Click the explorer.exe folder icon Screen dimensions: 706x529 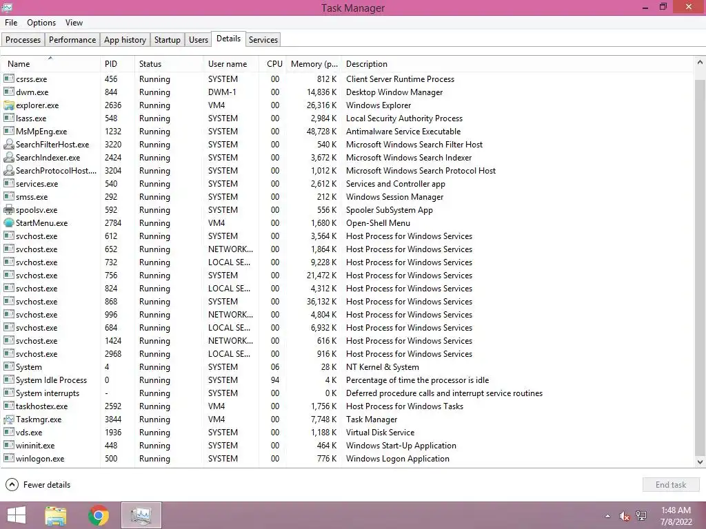(x=8, y=105)
